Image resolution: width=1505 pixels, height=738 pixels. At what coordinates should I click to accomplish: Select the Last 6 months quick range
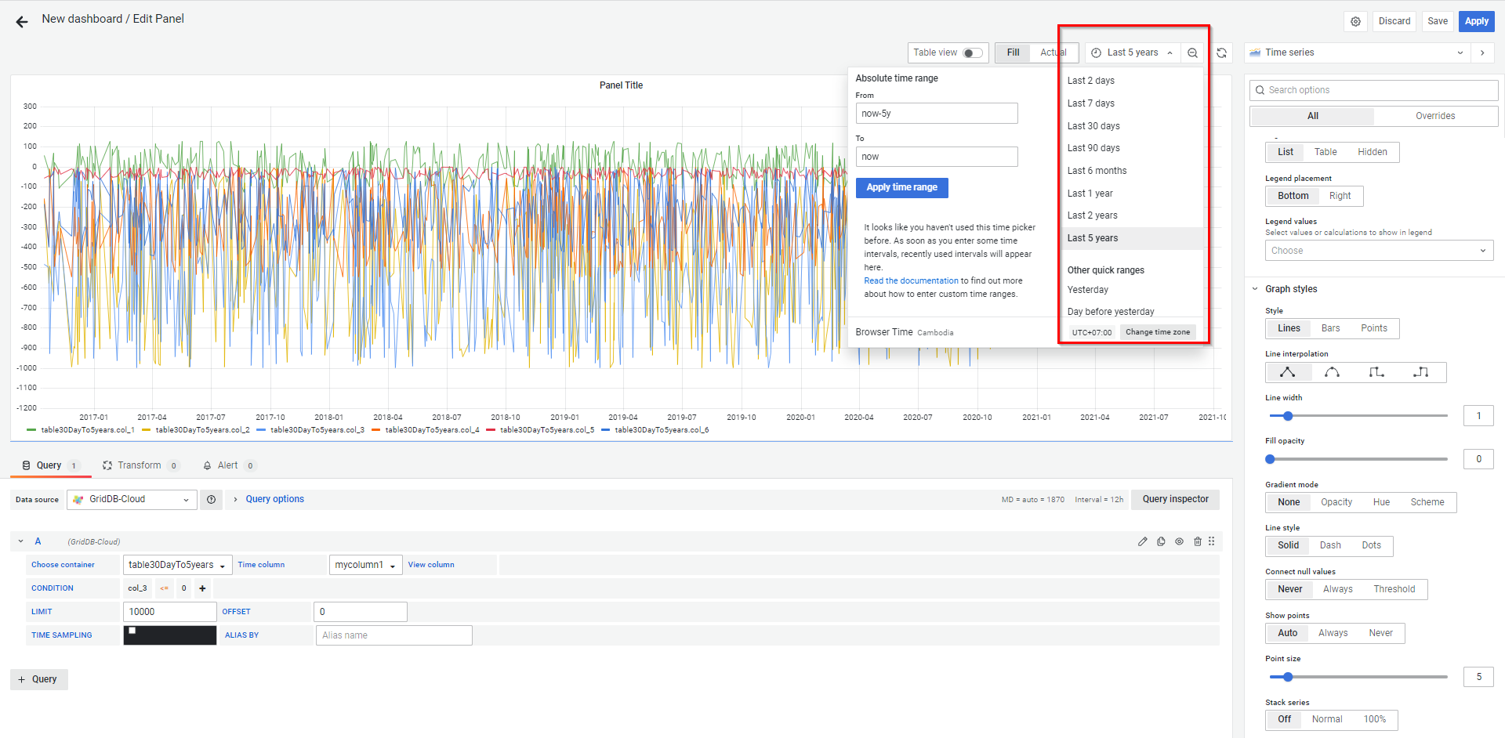point(1097,171)
